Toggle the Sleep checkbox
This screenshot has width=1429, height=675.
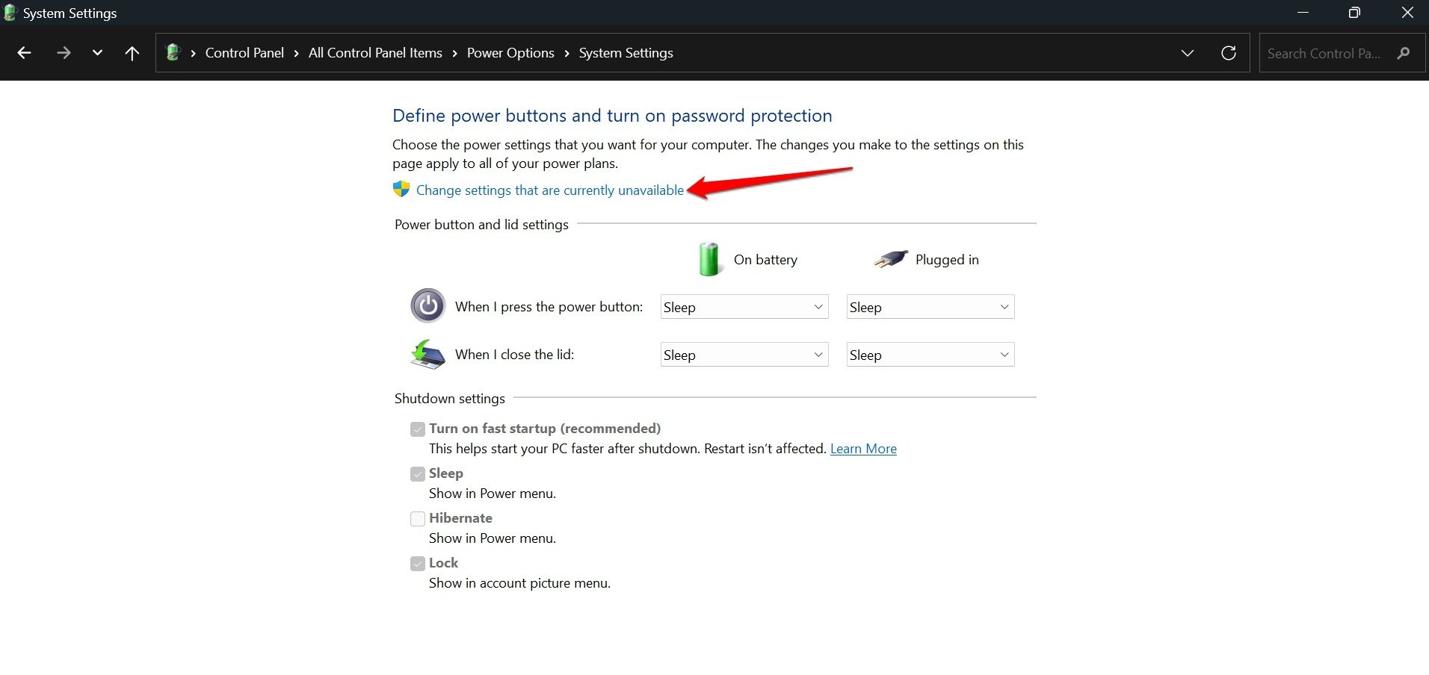point(418,473)
